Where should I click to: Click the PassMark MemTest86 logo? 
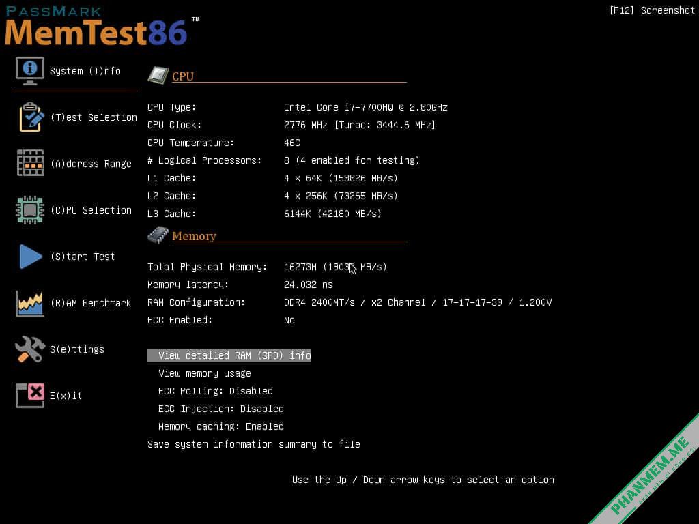coord(102,26)
